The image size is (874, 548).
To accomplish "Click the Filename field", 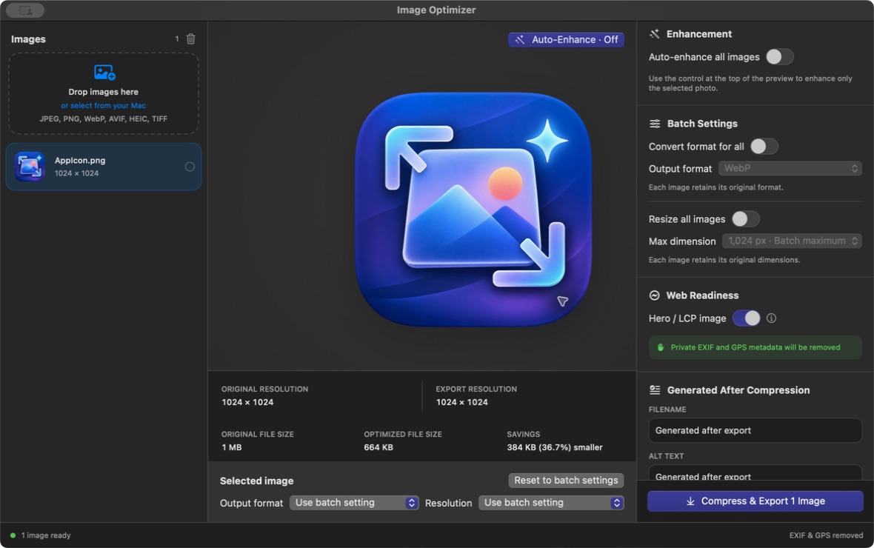I will (755, 430).
